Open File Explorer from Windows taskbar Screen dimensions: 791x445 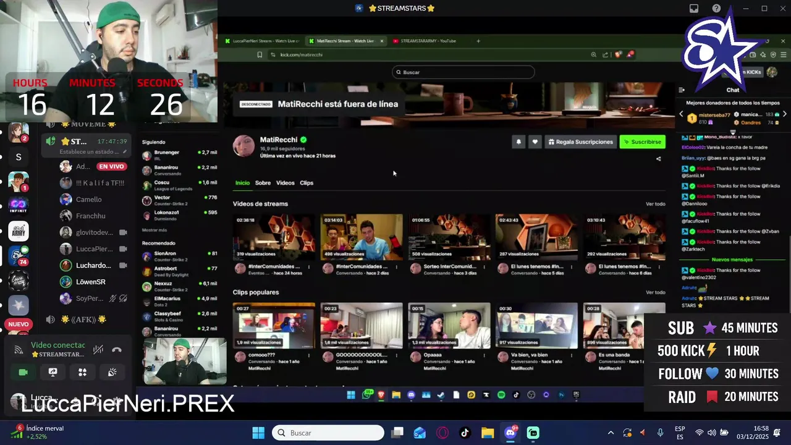[x=488, y=433]
